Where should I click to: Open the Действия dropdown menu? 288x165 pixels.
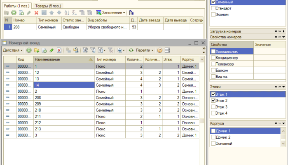12,50
